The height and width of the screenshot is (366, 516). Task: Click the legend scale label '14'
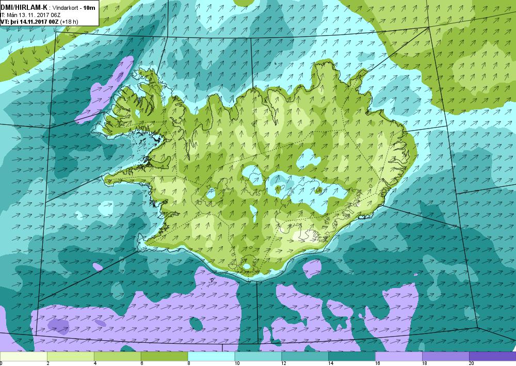pos(330,363)
